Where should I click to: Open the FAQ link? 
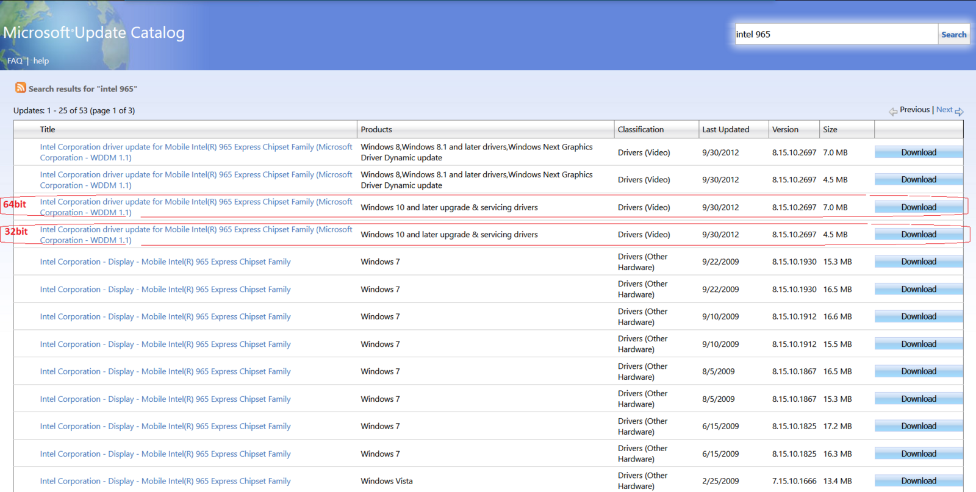pos(15,60)
